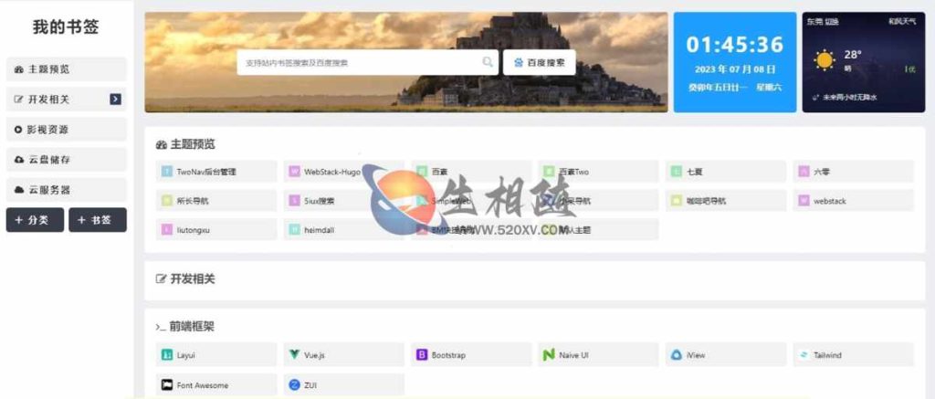Focus the bookmark search input field
Screen dimensions: 935x399
coord(367,62)
